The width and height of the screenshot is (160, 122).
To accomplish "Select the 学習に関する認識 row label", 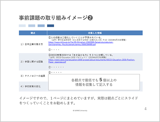I will point(32,62).
